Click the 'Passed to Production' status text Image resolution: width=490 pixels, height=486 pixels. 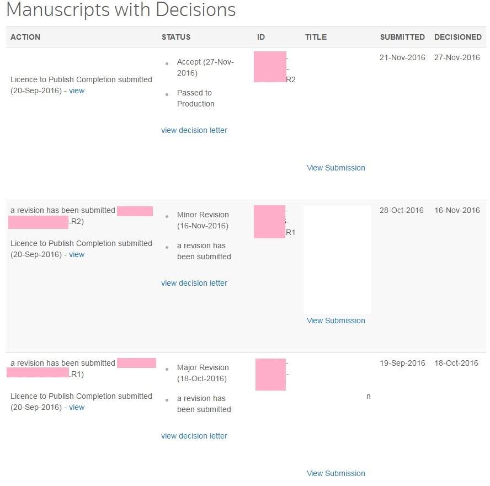coord(195,98)
